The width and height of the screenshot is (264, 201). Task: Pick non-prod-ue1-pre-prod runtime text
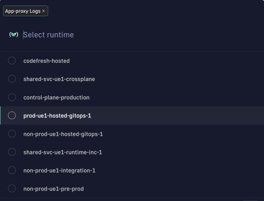tap(53, 189)
